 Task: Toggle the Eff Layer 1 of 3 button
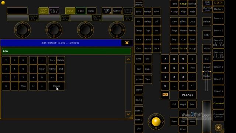click(x=54, y=11)
